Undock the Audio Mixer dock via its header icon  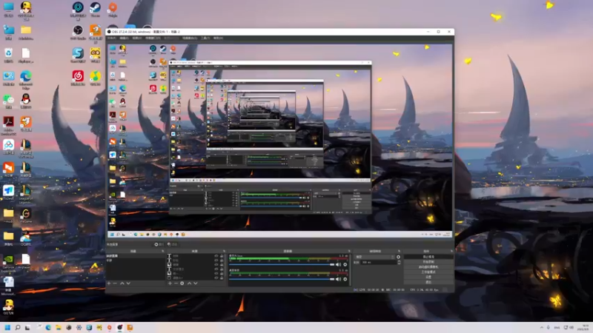tap(348, 251)
